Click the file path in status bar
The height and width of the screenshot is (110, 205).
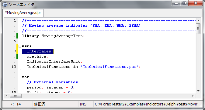tap(146, 104)
